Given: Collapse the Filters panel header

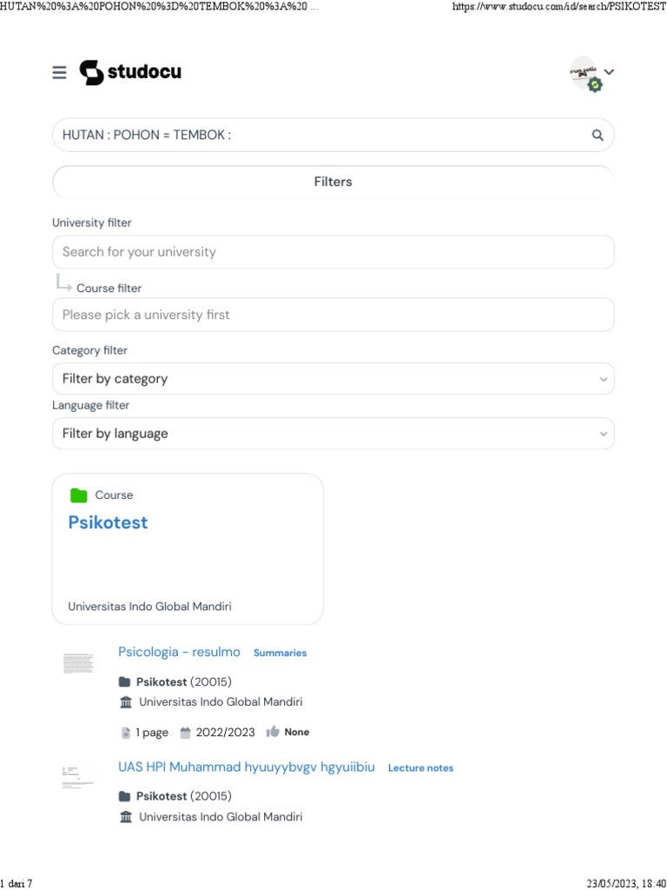Looking at the screenshot, I should click(x=333, y=182).
